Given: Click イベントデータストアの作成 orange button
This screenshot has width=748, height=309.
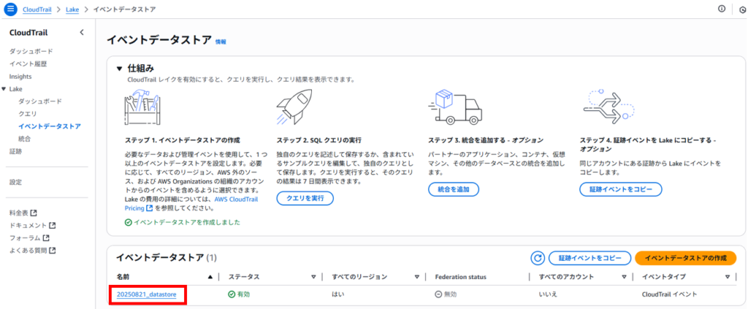Looking at the screenshot, I should coord(685,258).
